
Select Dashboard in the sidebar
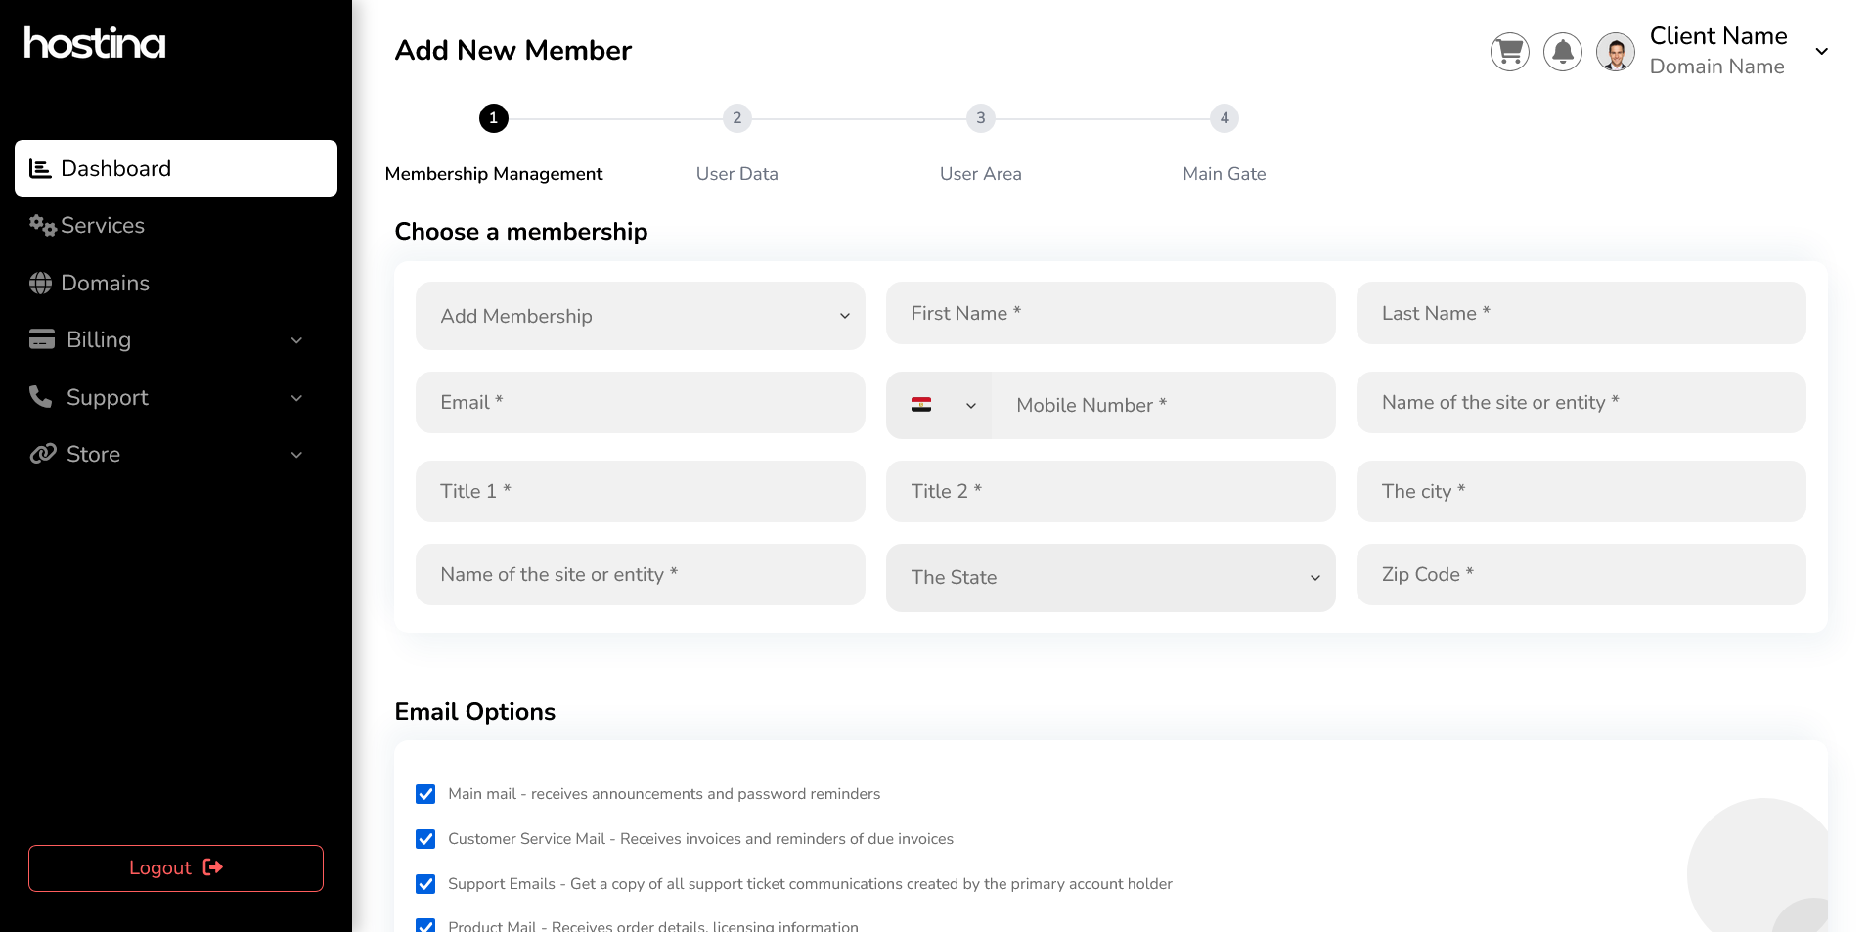click(176, 168)
